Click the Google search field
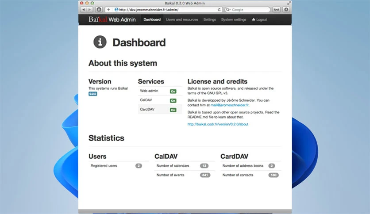This screenshot has height=214, width=370. pos(247,10)
